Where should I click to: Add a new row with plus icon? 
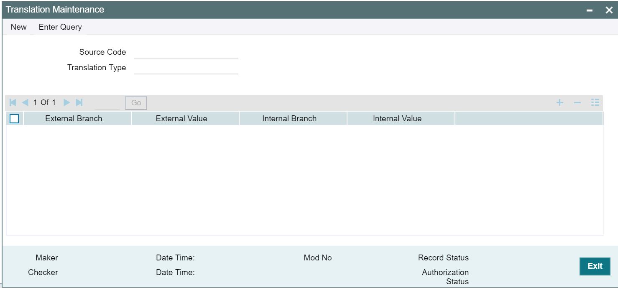pyautogui.click(x=559, y=103)
